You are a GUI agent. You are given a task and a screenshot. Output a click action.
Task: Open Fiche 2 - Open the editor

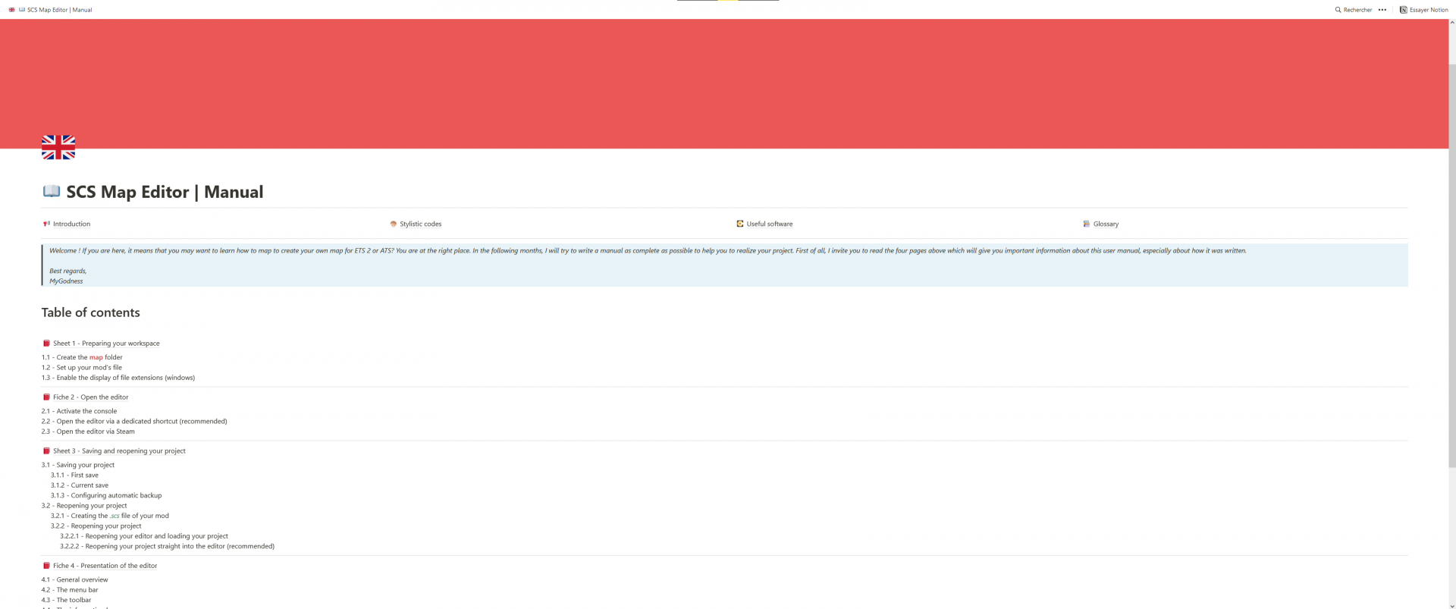(x=90, y=397)
